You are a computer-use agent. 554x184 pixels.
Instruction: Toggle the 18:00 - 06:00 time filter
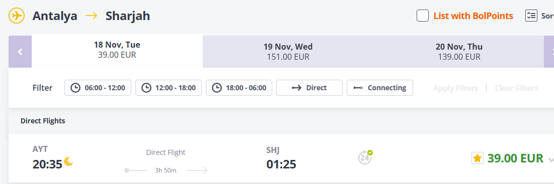tap(239, 88)
